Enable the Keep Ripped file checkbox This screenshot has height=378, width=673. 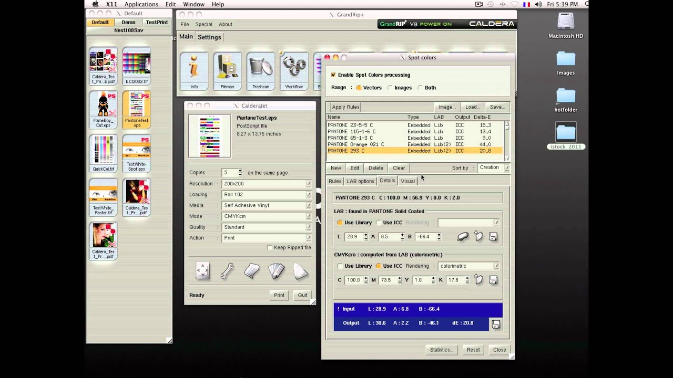270,248
